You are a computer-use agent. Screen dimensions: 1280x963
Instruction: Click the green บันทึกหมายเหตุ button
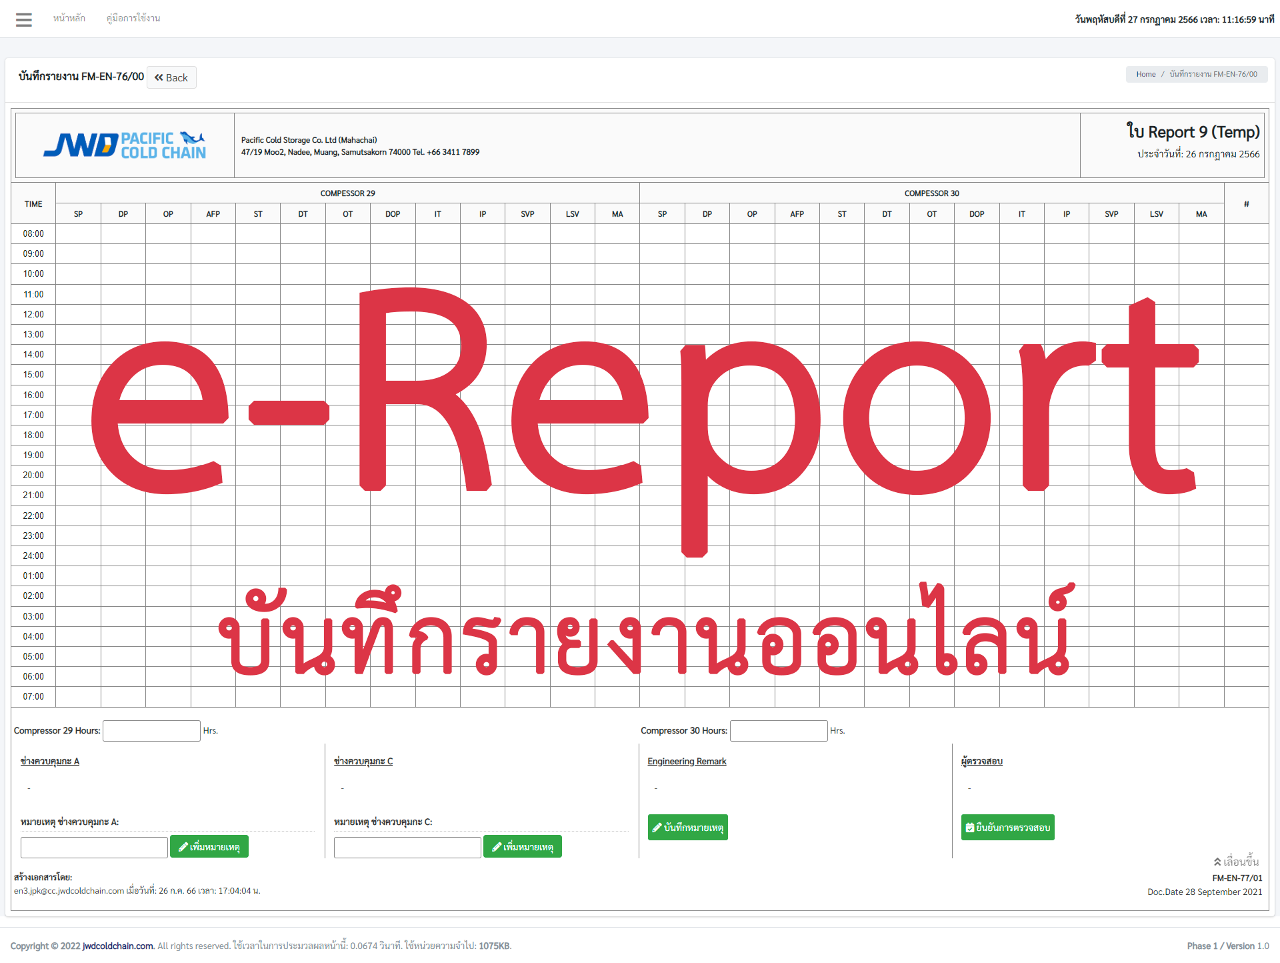click(687, 827)
